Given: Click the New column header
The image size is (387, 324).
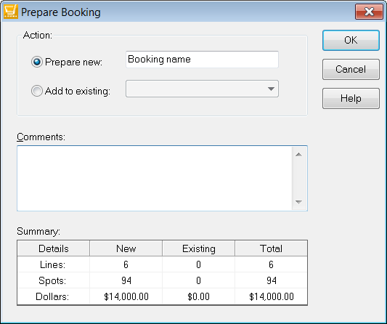Looking at the screenshot, I should (126, 248).
